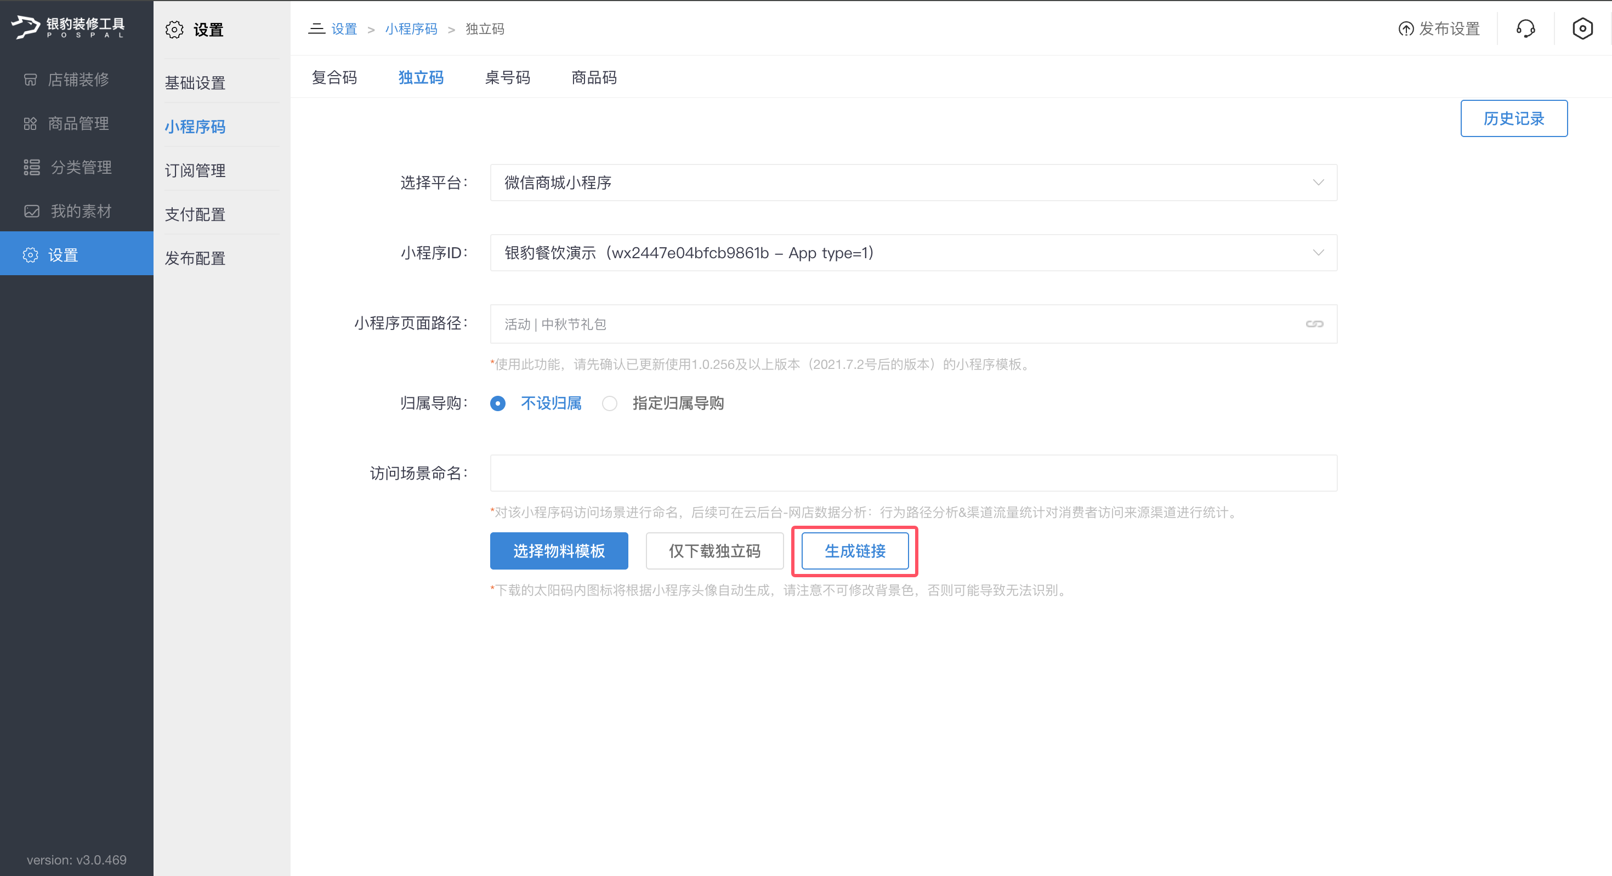Open the 小程序ID dropdown

913,253
